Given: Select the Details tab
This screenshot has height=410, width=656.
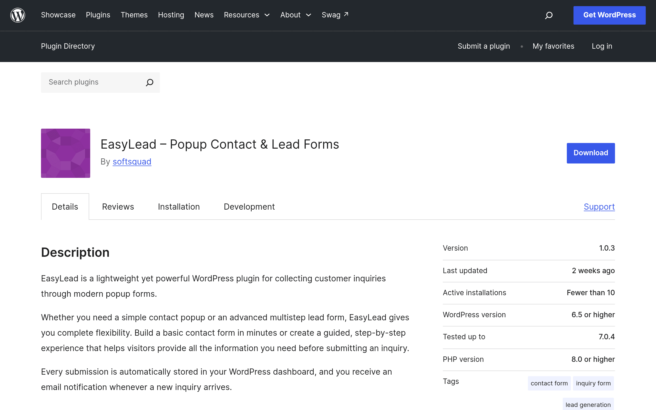Looking at the screenshot, I should (65, 207).
